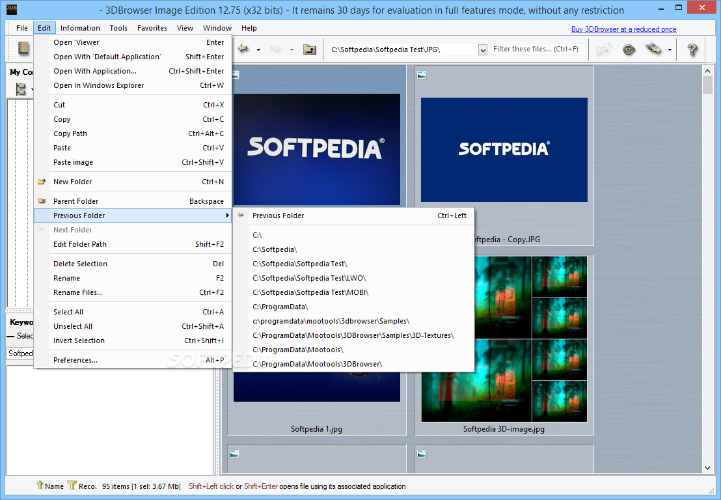Click the double arrows convert icon
Screen dimensions: 721x500
[x=653, y=48]
